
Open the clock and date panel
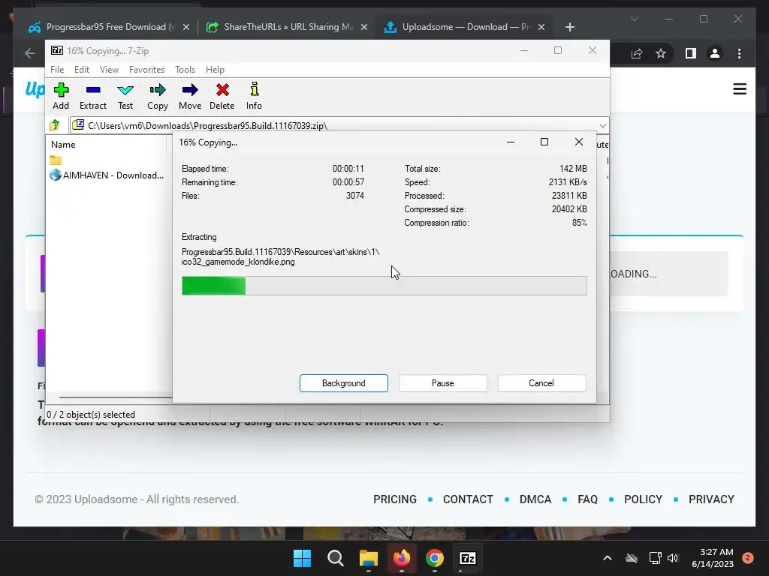[x=713, y=558]
